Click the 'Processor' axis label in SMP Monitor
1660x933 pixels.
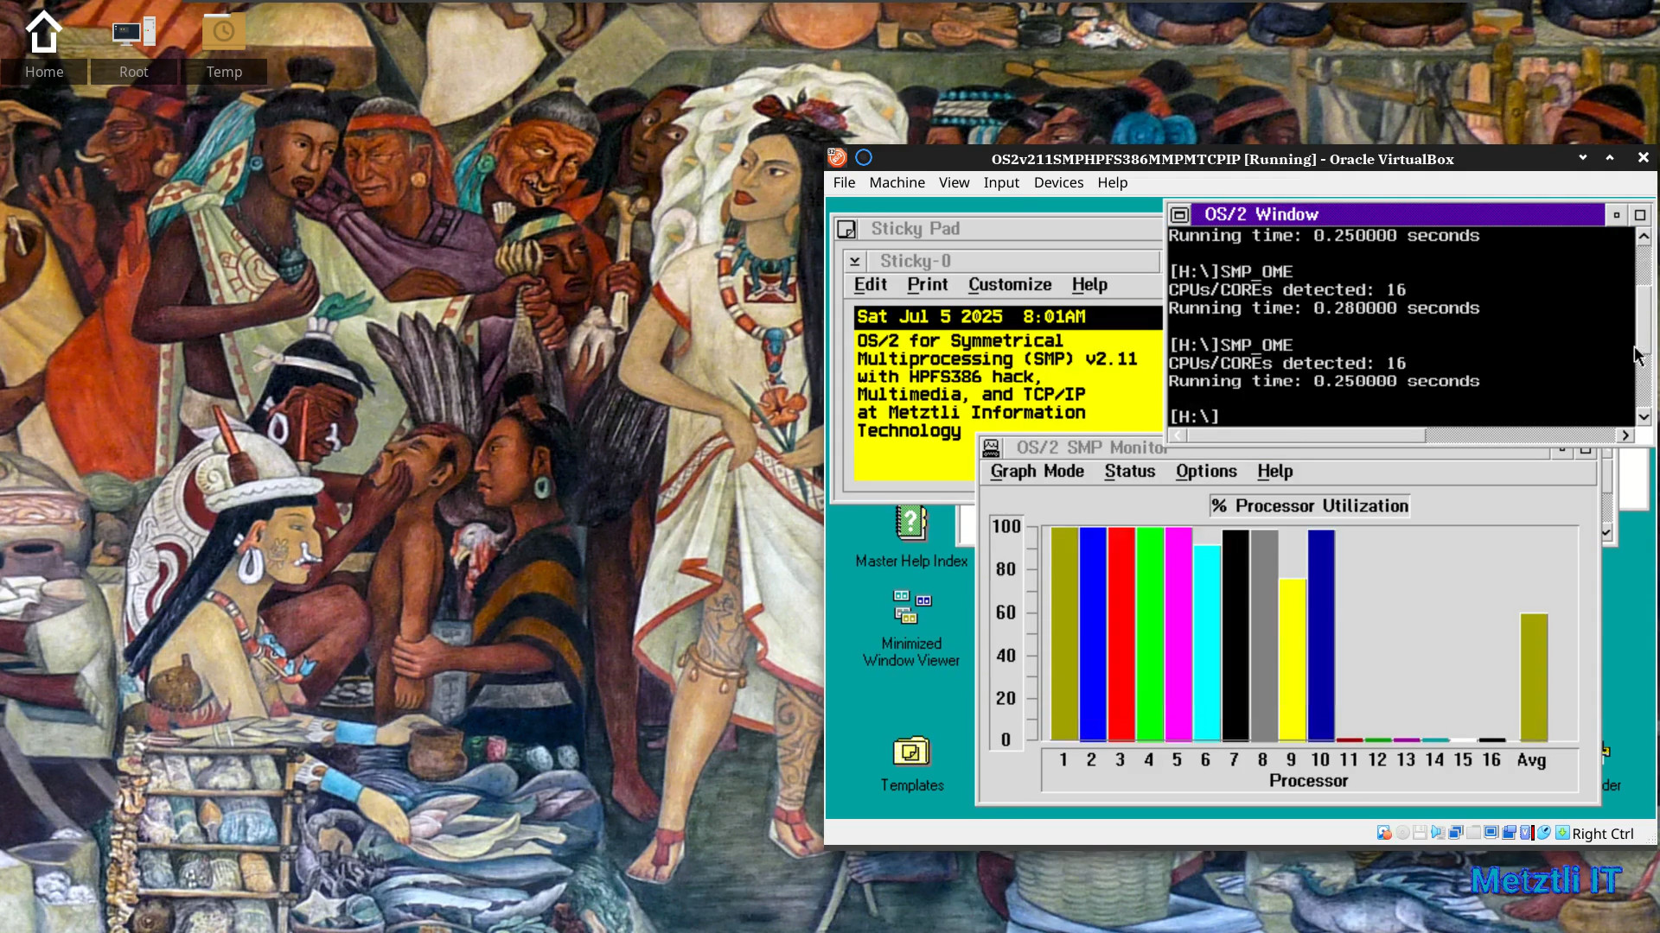pos(1308,781)
